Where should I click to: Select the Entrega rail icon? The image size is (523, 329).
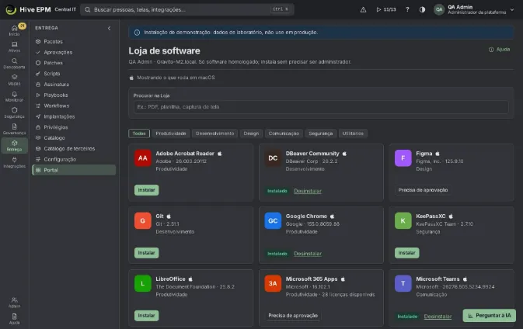point(14,146)
